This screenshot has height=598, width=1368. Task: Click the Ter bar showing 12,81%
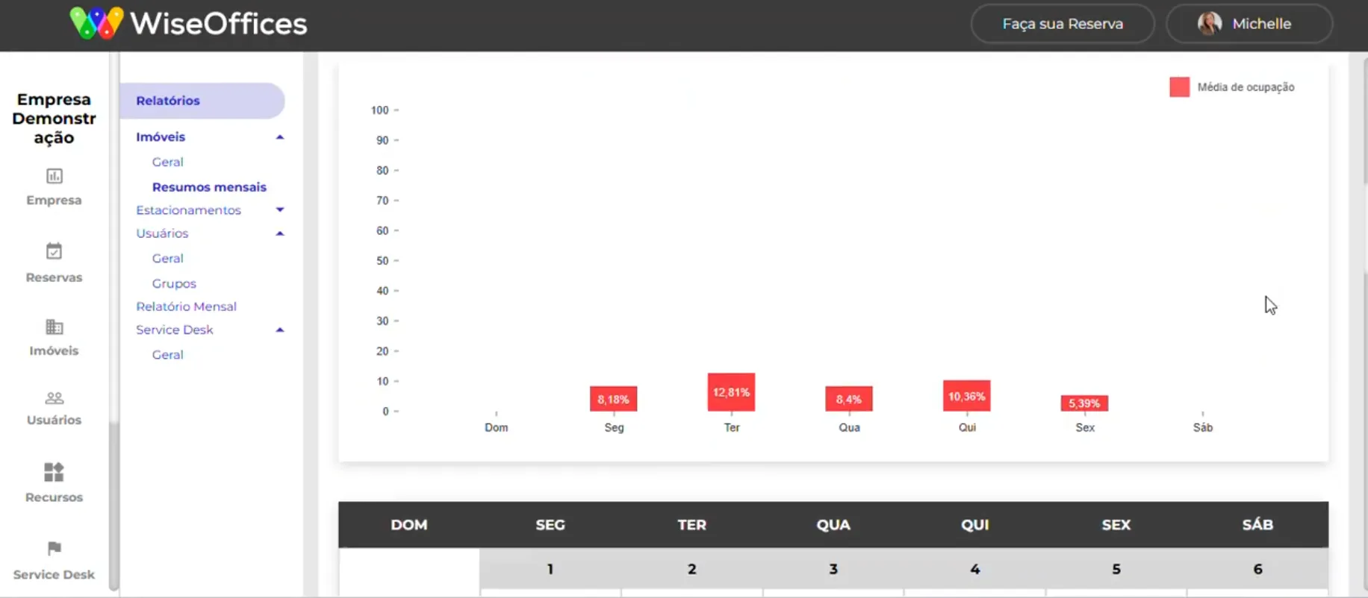[731, 392]
